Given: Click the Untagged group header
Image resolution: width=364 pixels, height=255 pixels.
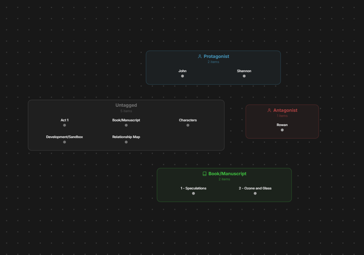Looking at the screenshot, I should pyautogui.click(x=126, y=105).
